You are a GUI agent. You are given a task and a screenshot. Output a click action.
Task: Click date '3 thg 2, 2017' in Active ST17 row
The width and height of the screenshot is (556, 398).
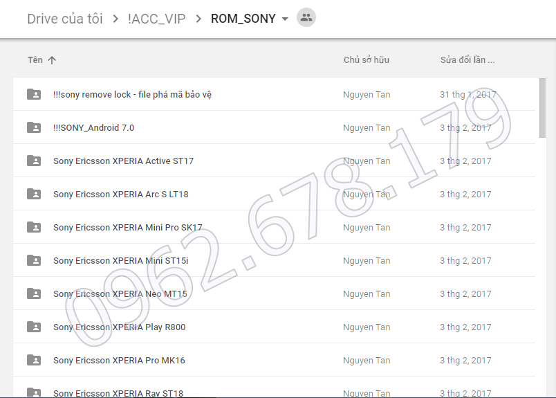point(465,161)
